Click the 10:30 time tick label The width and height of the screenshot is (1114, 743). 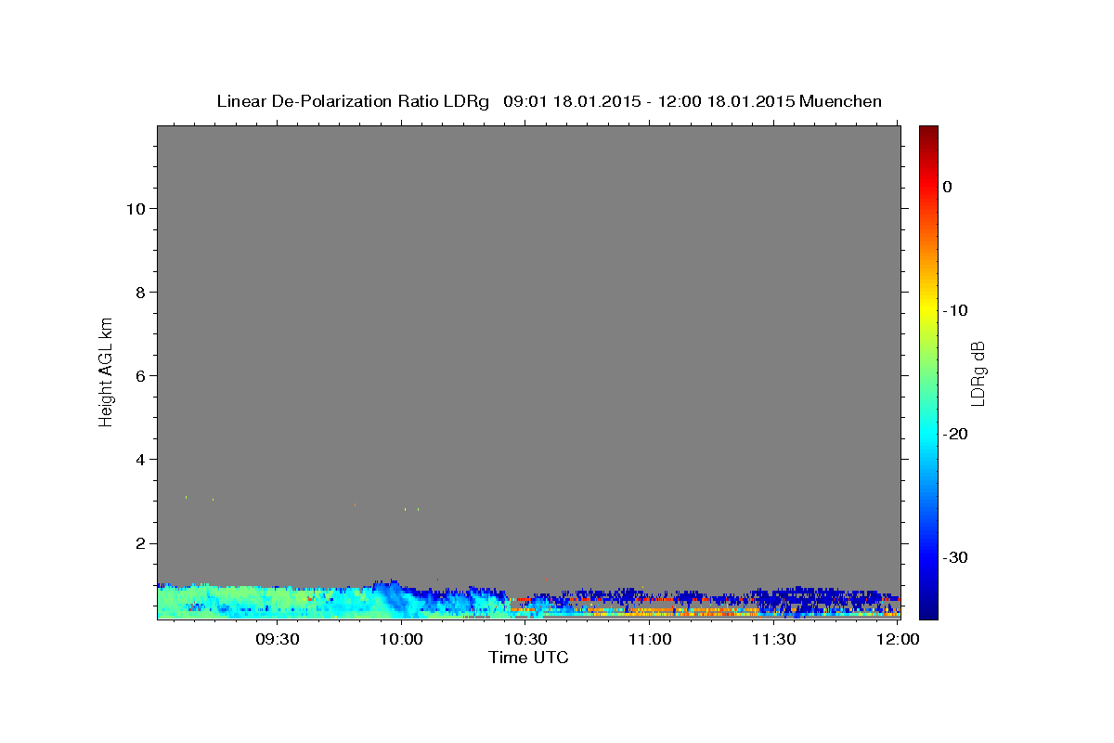click(x=525, y=639)
